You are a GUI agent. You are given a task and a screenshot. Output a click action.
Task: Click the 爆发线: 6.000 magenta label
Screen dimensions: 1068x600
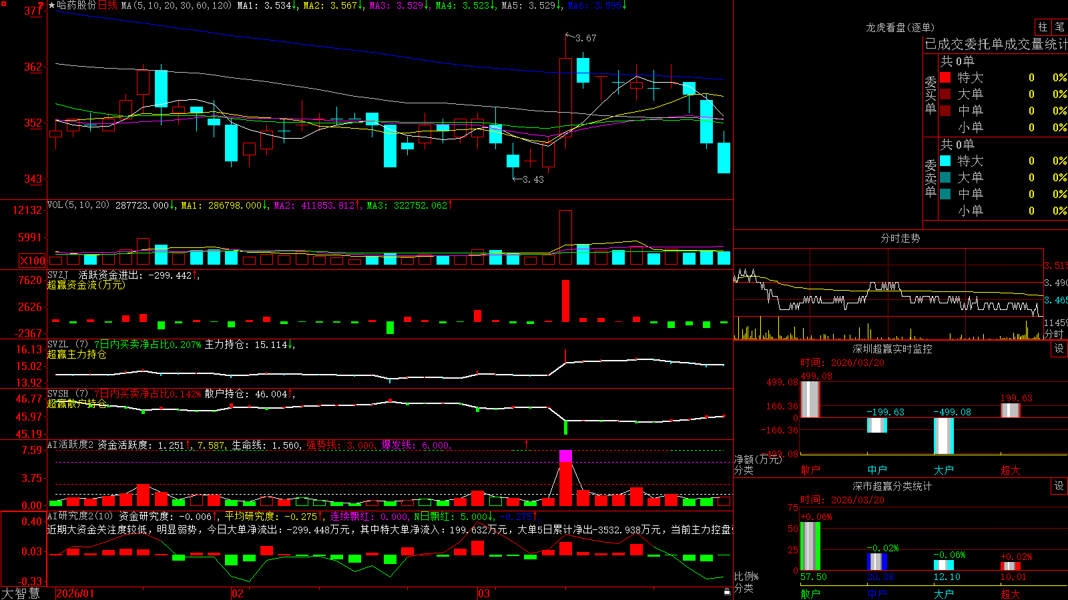point(416,445)
